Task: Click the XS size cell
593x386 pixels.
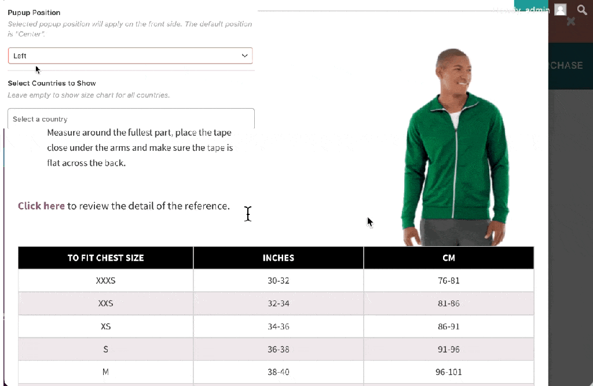Action: tap(105, 326)
